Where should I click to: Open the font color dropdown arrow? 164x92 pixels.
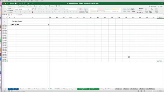pos(34,12)
